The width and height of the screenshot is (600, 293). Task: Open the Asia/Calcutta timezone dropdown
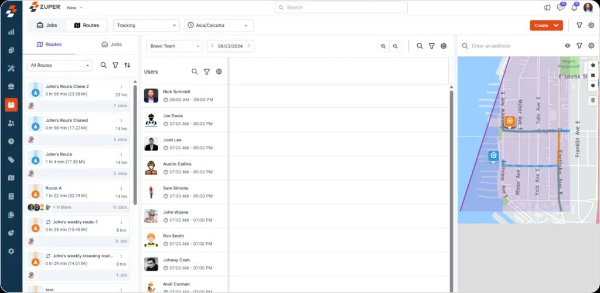tap(219, 25)
